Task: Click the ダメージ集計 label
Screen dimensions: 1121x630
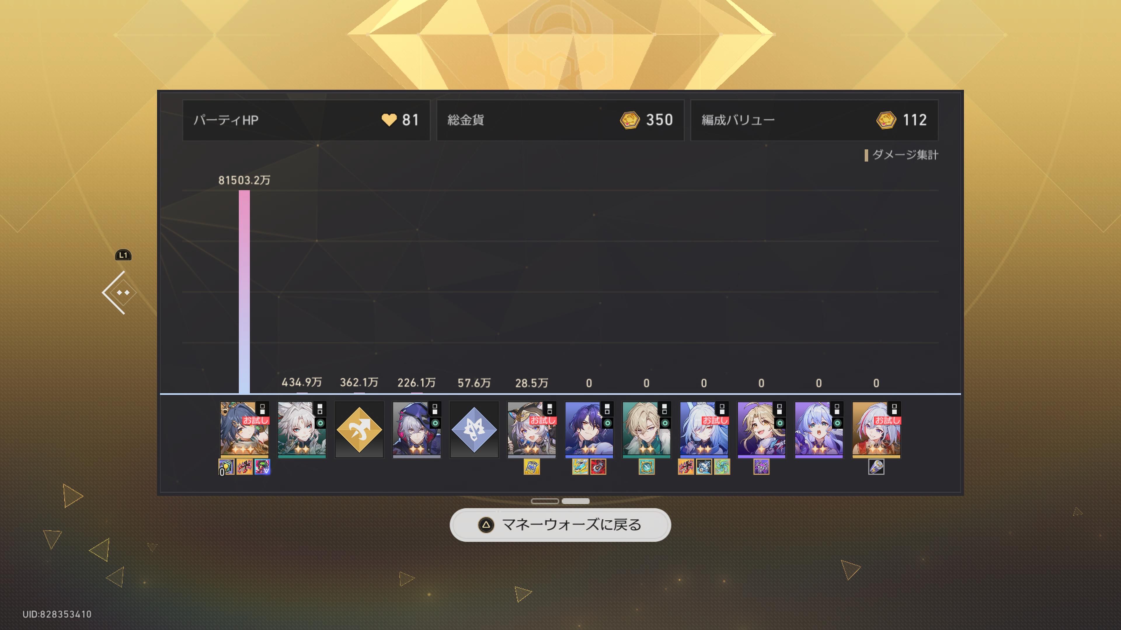Action: (905, 155)
